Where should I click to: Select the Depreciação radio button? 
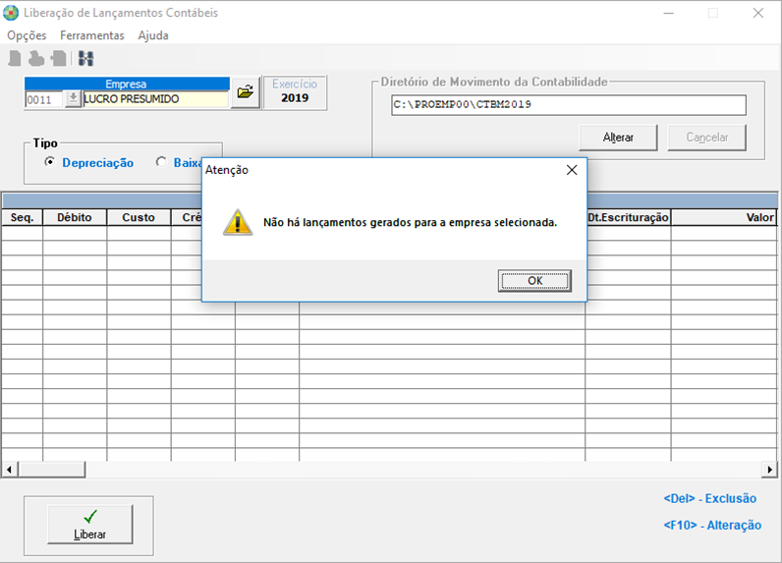click(49, 162)
